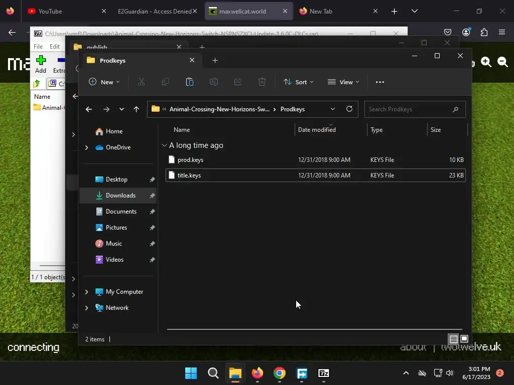
Task: Click the zoom out magnifier on maxwellcat page
Action: tap(502, 62)
